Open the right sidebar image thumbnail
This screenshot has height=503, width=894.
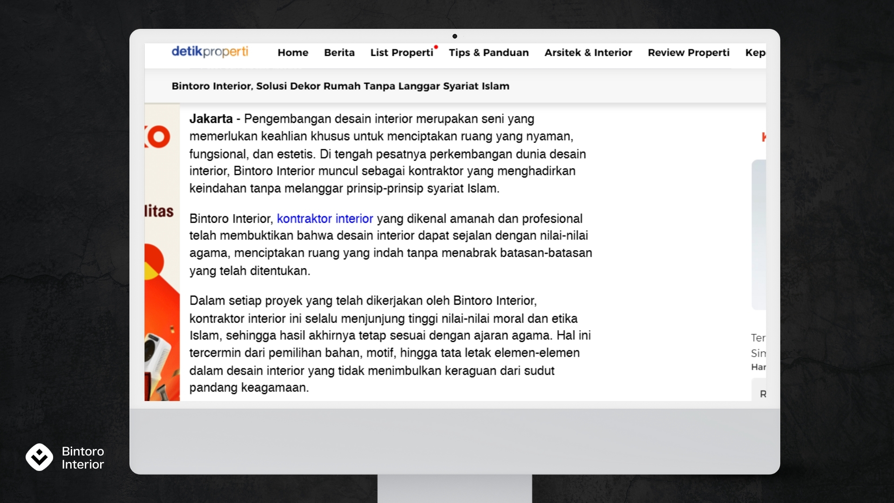[759, 234]
